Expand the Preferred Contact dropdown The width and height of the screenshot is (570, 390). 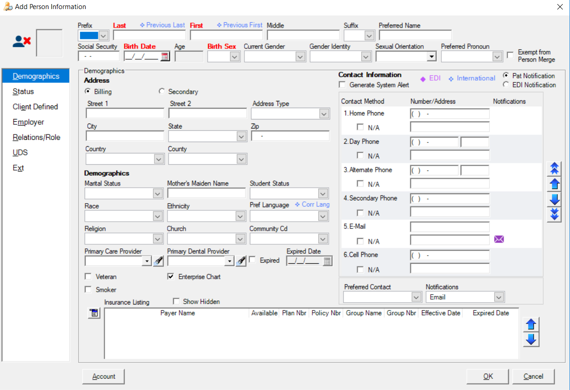tap(417, 297)
